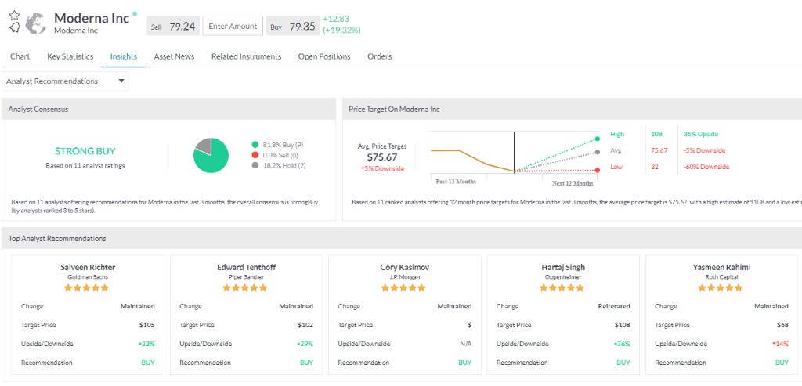Select analyst Edward Tenthoff
802x386 pixels.
[246, 267]
